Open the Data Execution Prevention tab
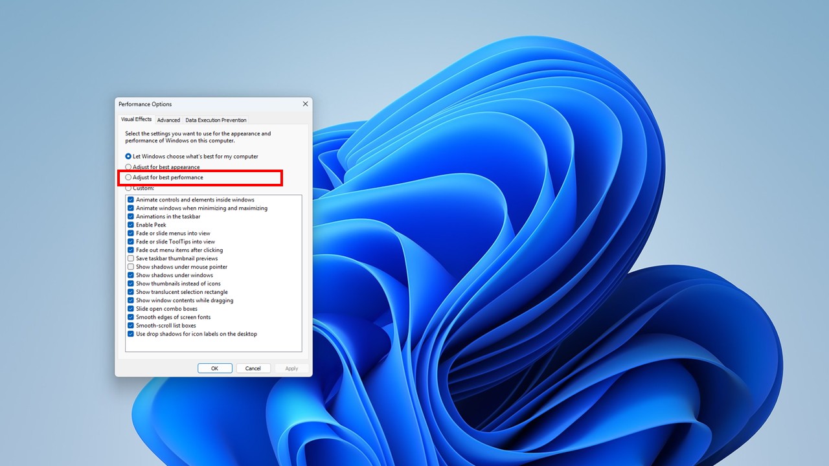Screen dimensions: 829x466 216,120
